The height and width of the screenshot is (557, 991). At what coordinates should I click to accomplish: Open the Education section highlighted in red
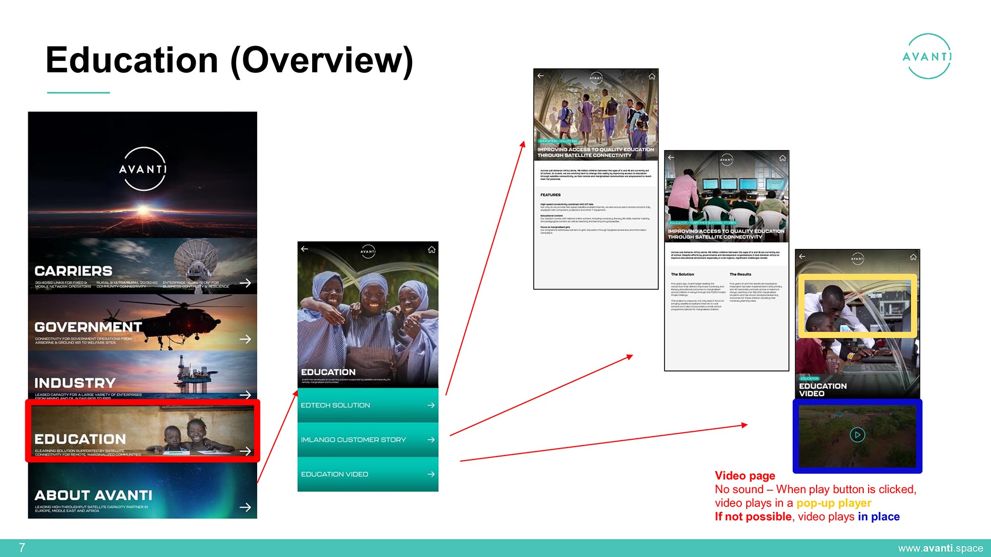click(x=143, y=432)
